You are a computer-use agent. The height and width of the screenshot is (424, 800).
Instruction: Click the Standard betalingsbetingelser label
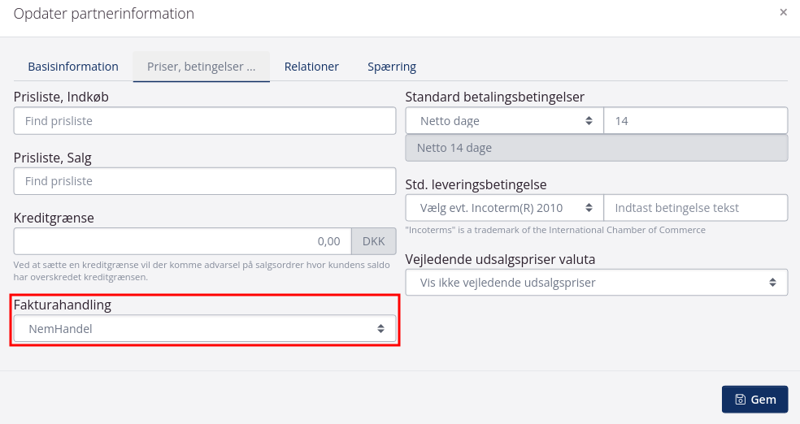(494, 97)
